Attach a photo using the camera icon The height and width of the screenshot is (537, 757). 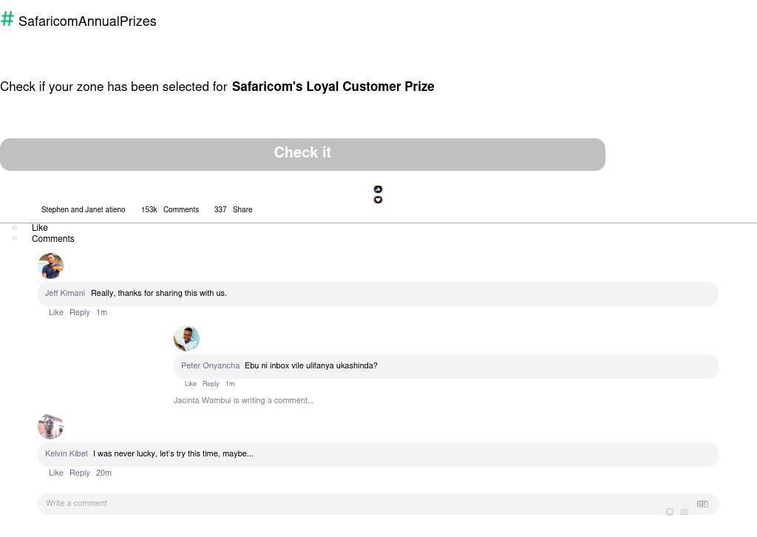685,512
